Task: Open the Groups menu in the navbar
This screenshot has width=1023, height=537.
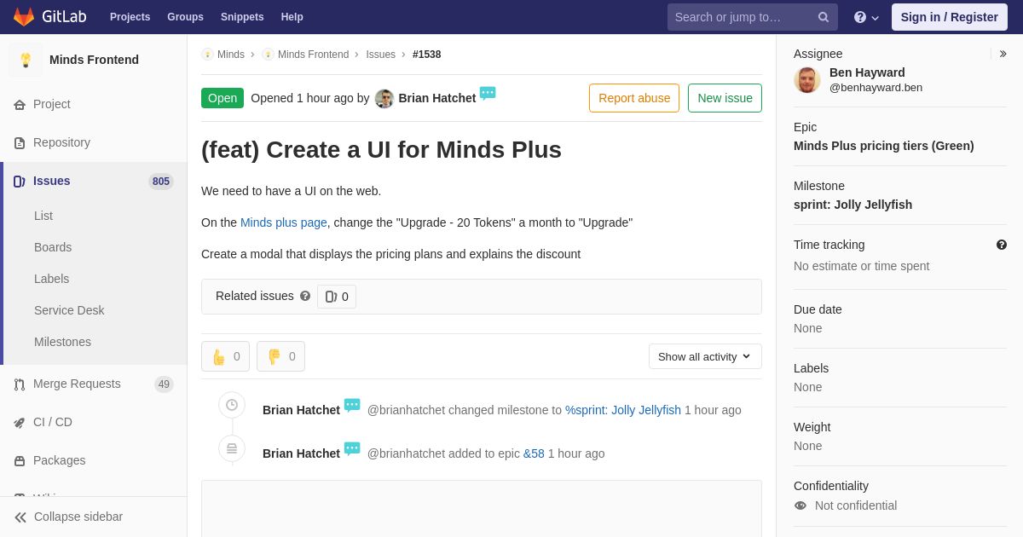Action: point(185,17)
